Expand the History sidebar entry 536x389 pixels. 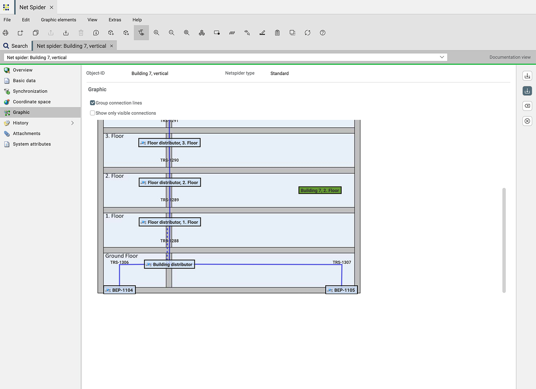(x=72, y=123)
